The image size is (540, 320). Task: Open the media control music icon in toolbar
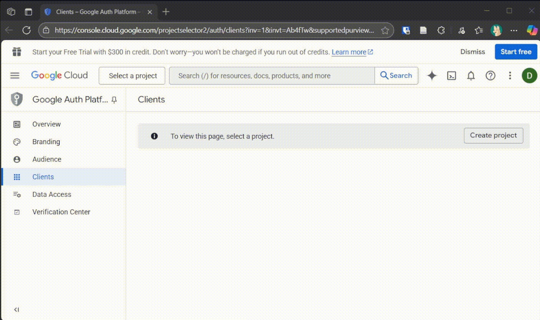click(461, 30)
